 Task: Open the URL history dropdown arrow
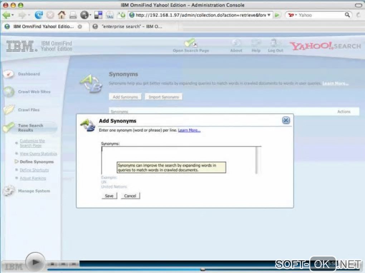point(269,15)
